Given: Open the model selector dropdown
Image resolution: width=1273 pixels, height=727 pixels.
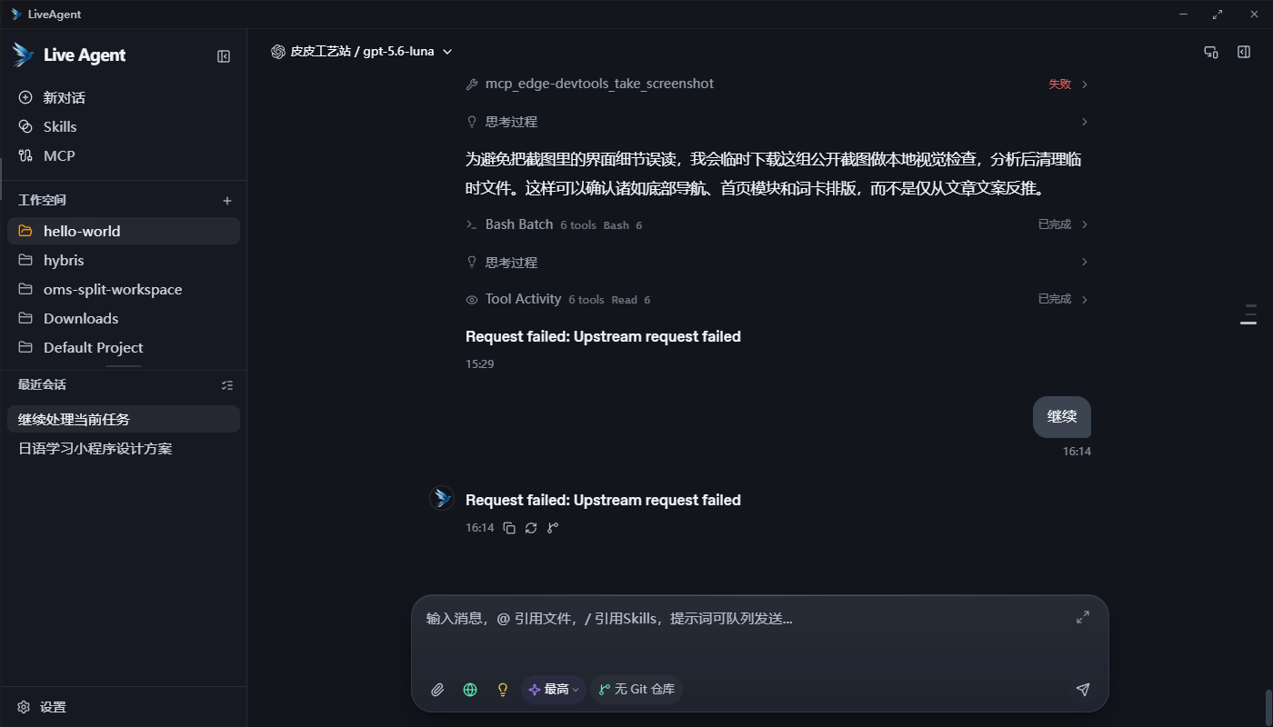Looking at the screenshot, I should 362,52.
